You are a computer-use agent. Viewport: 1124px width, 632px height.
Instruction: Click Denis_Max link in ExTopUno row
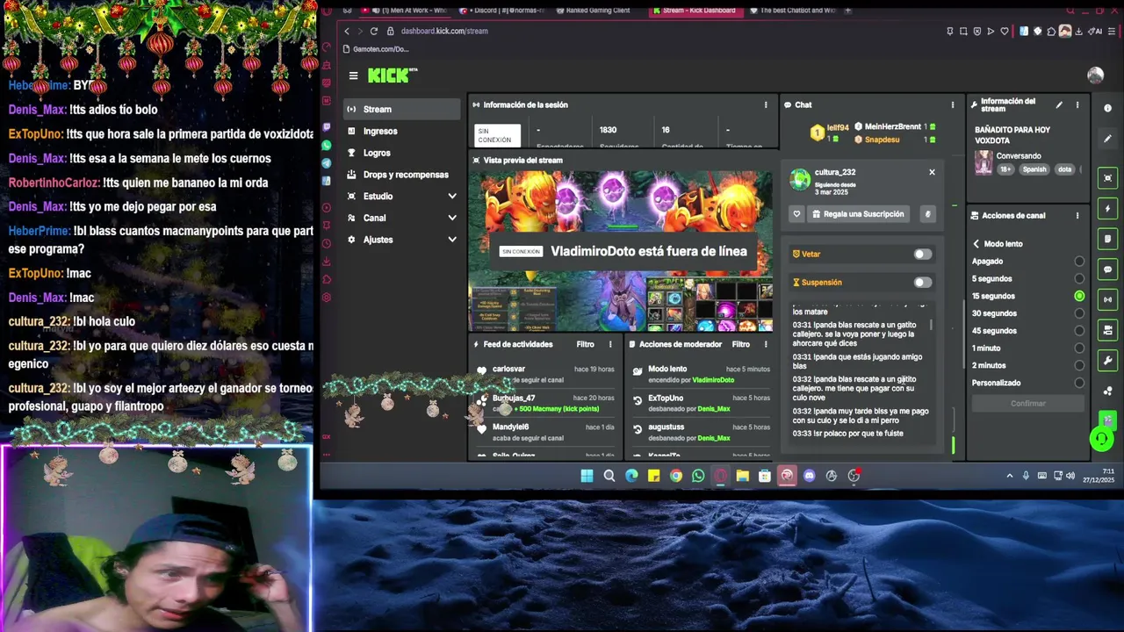coord(713,409)
